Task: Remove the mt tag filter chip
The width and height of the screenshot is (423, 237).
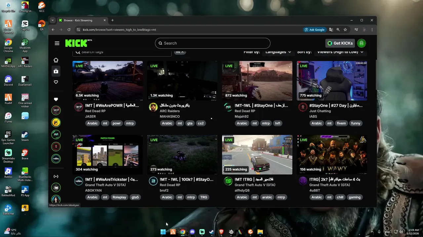Action: pyautogui.click(x=182, y=52)
